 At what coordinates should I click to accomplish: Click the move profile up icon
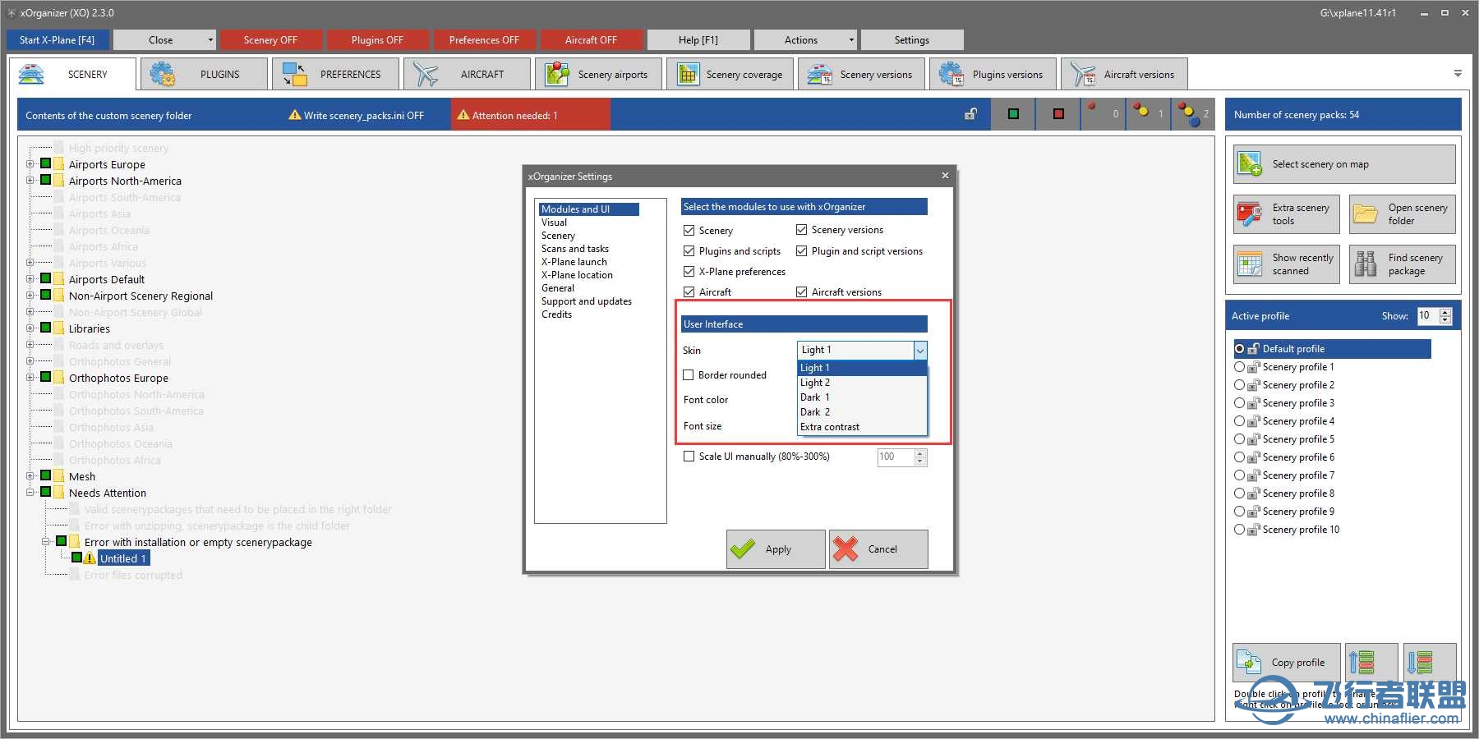[x=1362, y=662]
